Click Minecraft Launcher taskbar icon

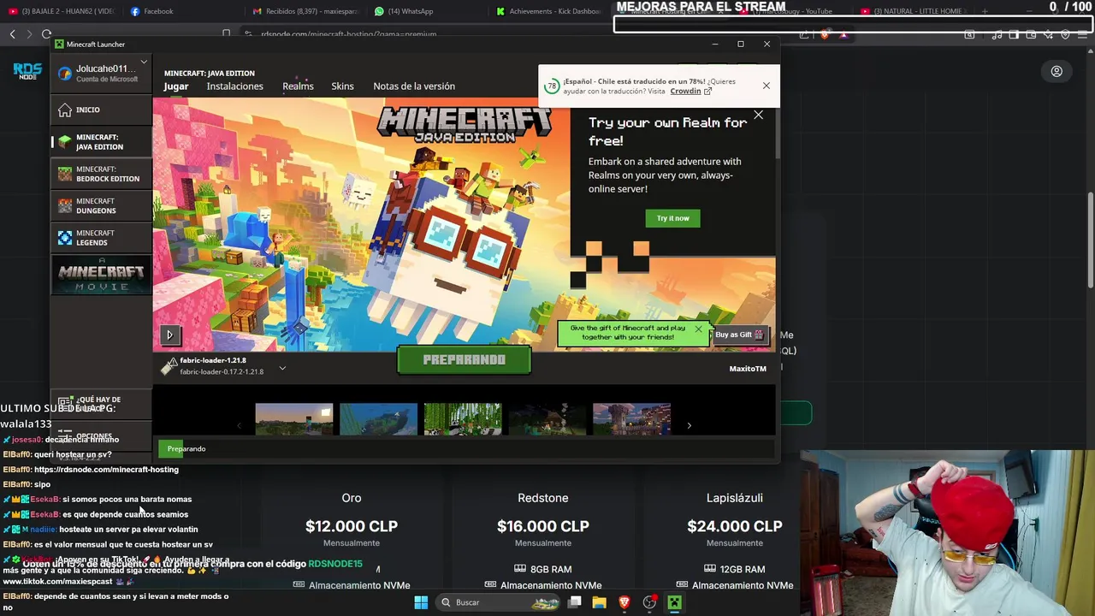tap(674, 602)
